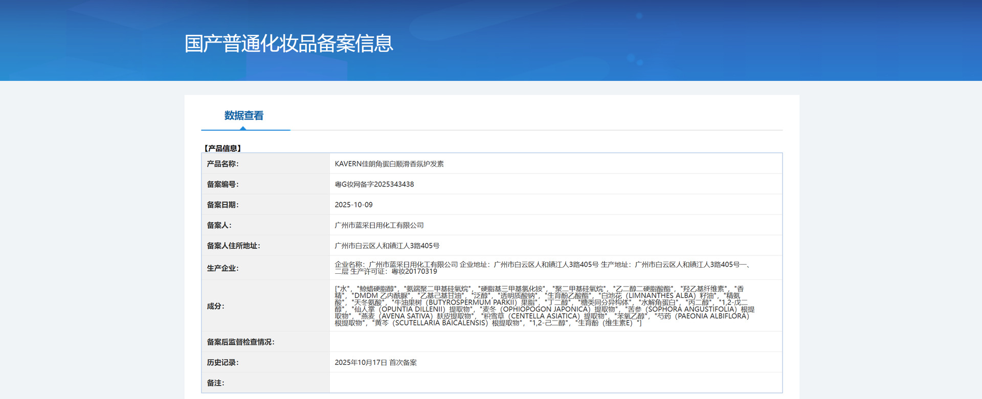Click the page title 国产普通化妆品备案信息
The height and width of the screenshot is (399, 982).
[289, 43]
